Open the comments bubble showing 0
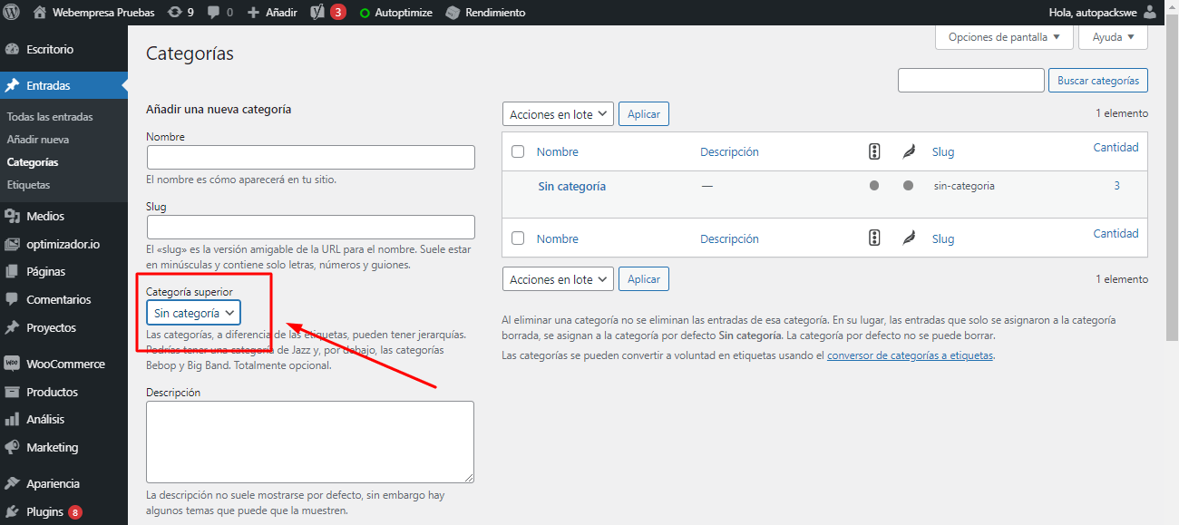 tap(219, 13)
